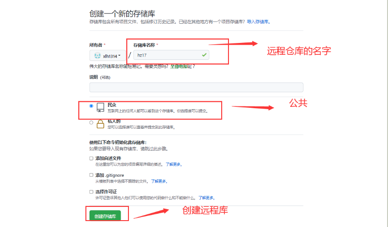Click the 存储库名称 label

pyautogui.click(x=144, y=45)
